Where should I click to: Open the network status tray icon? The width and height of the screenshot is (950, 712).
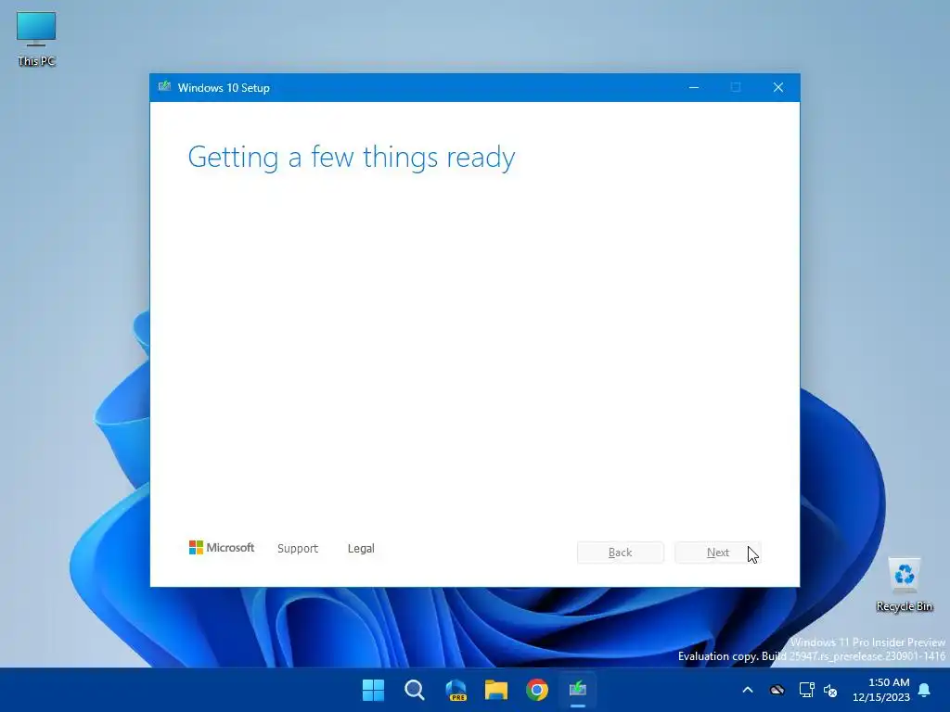(x=806, y=690)
